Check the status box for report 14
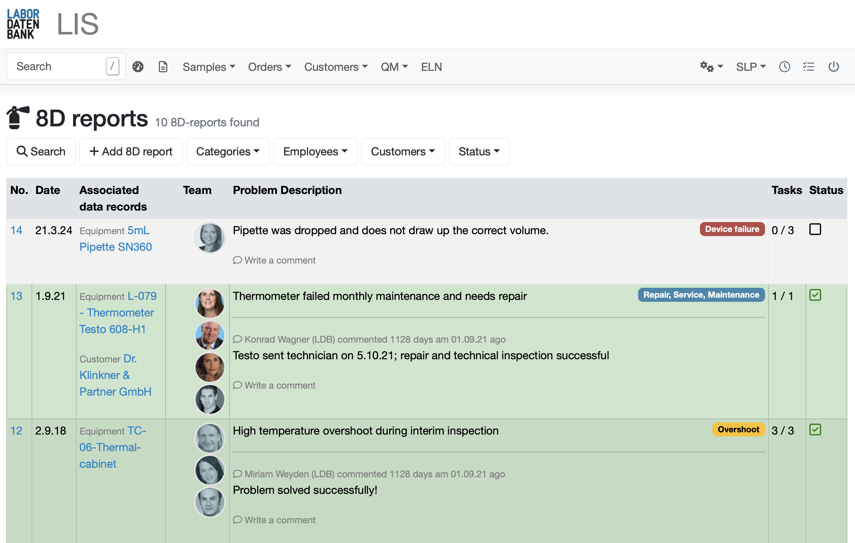Screen dimensions: 855x543 [815, 229]
